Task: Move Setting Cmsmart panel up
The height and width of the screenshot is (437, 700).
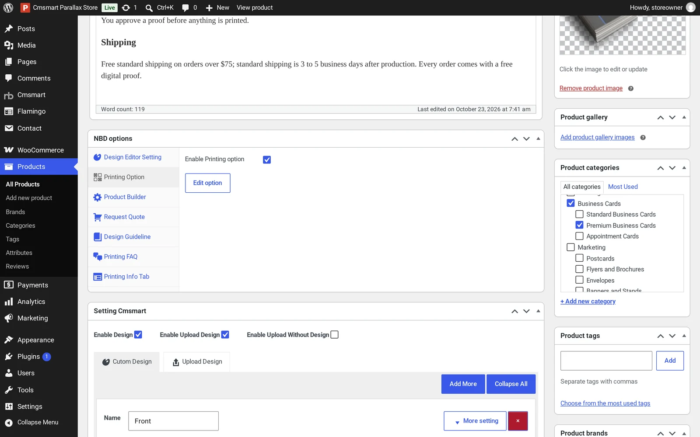Action: point(514,311)
